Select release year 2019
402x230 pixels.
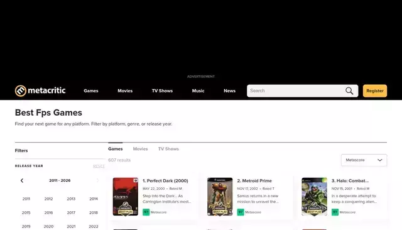pos(26,226)
